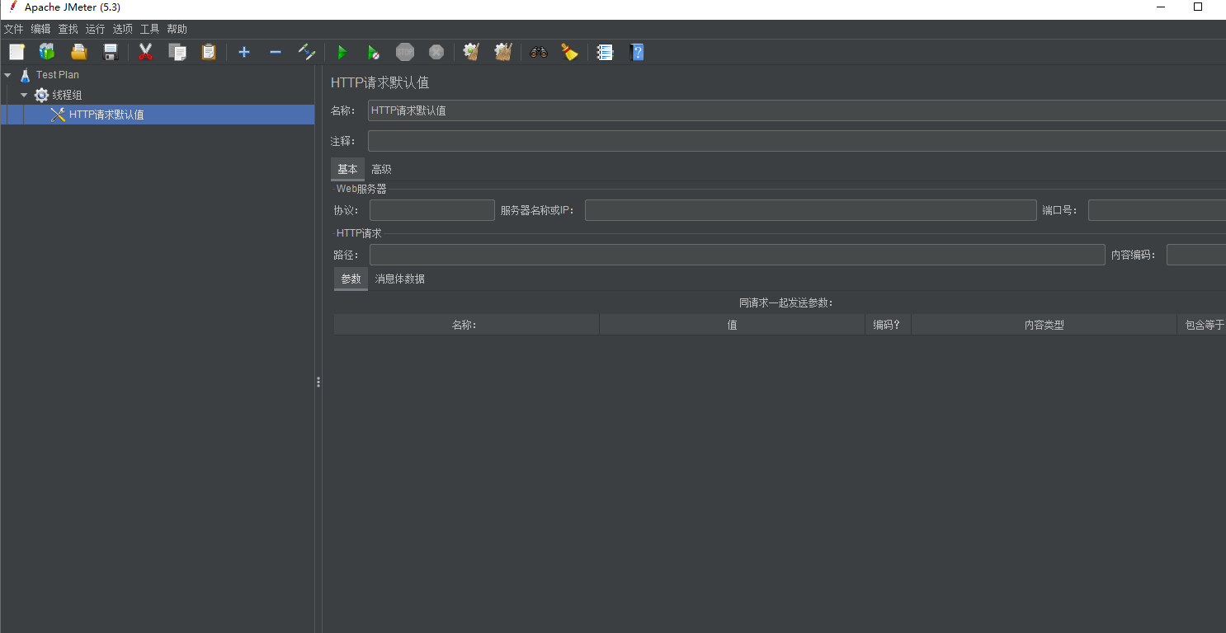Click the blue Help icon

637,52
